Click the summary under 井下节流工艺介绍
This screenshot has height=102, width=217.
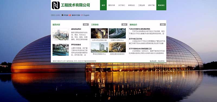click(x=147, y=42)
